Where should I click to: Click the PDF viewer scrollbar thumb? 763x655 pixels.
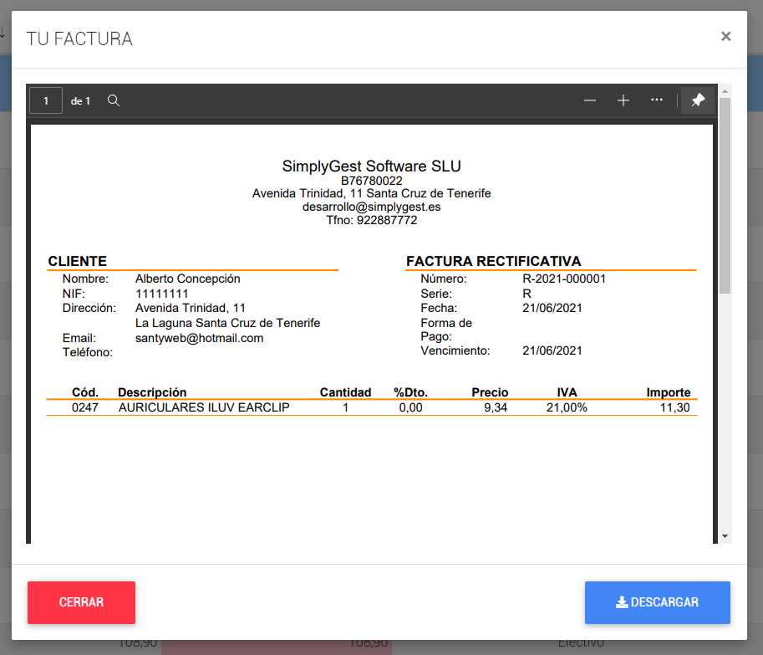725,196
